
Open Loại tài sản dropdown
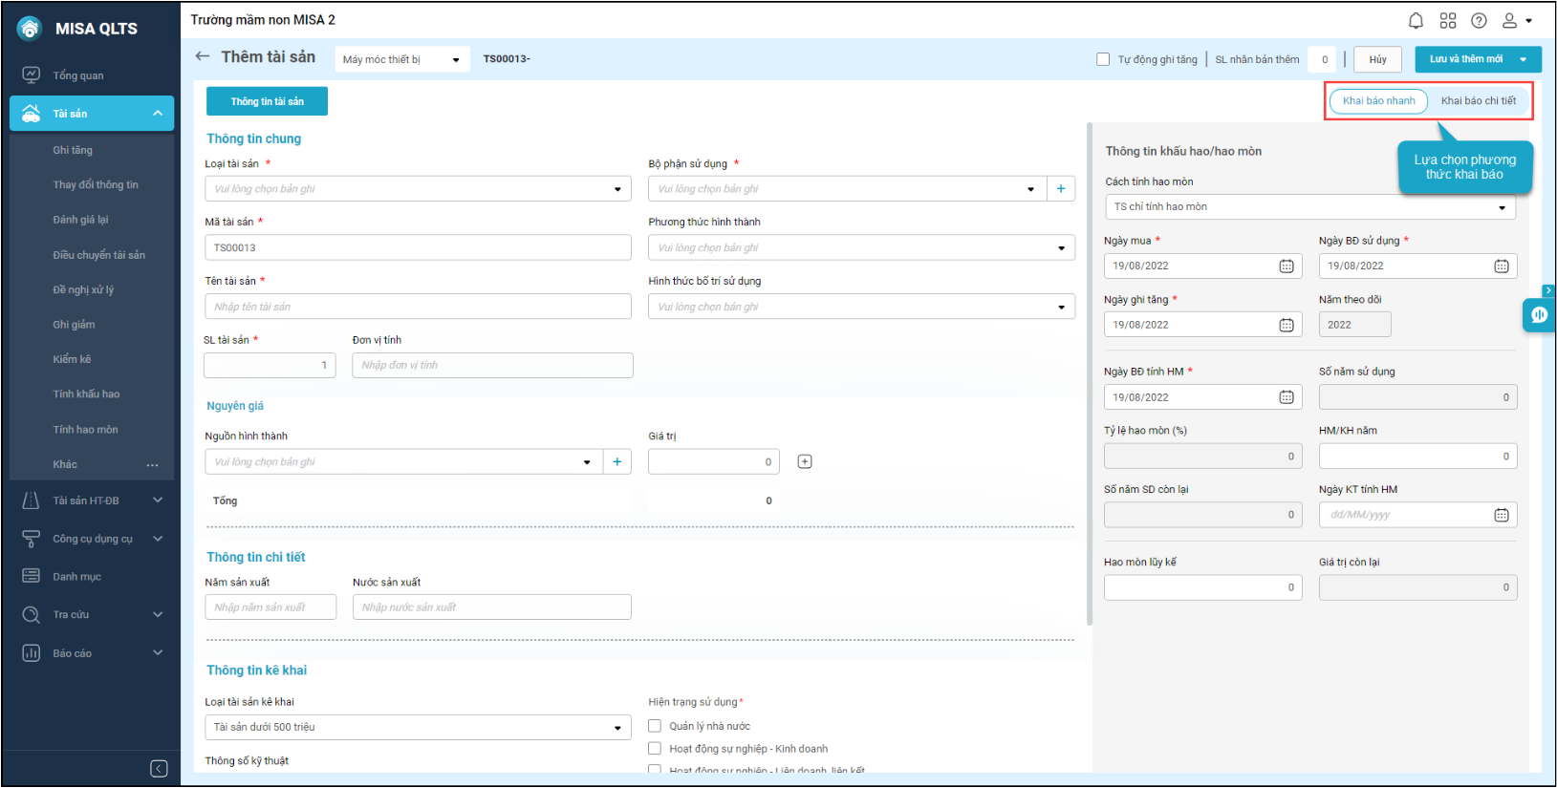(418, 189)
